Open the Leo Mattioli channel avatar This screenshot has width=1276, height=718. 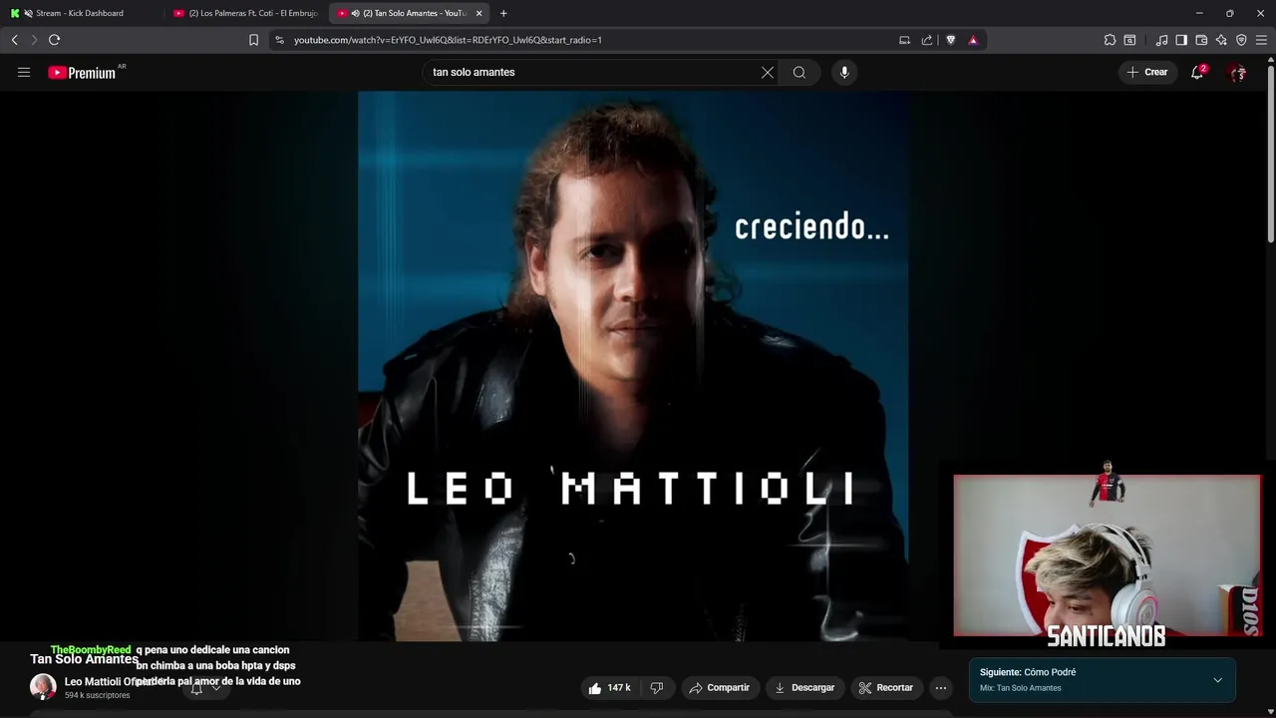[43, 686]
